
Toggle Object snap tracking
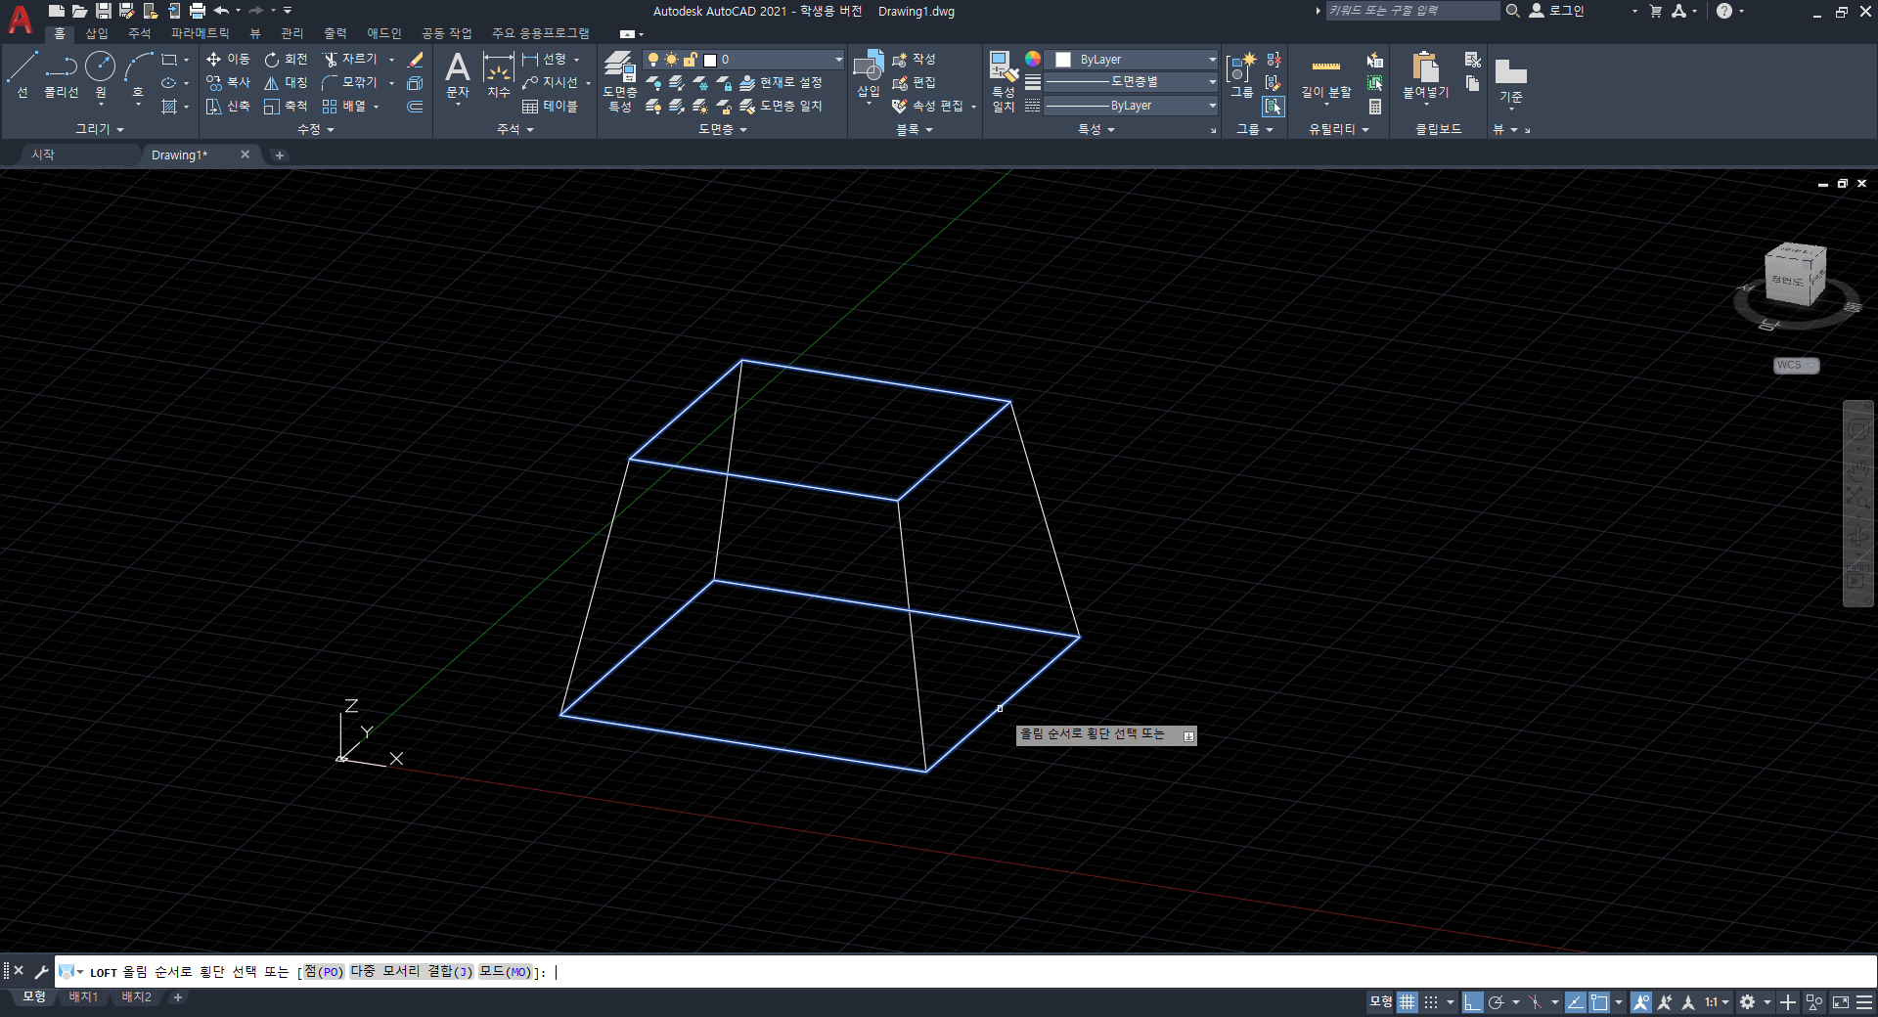(x=1576, y=1002)
